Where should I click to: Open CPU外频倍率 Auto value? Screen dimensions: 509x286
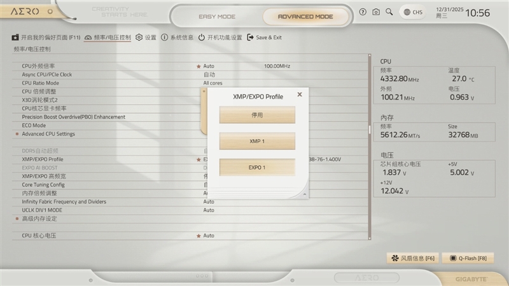(x=209, y=66)
